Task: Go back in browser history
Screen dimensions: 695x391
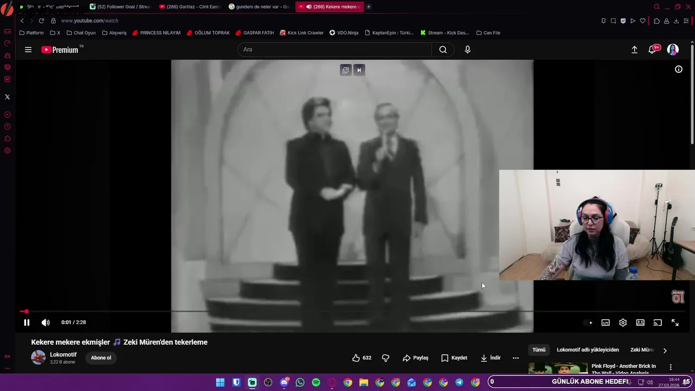Action: [x=22, y=21]
